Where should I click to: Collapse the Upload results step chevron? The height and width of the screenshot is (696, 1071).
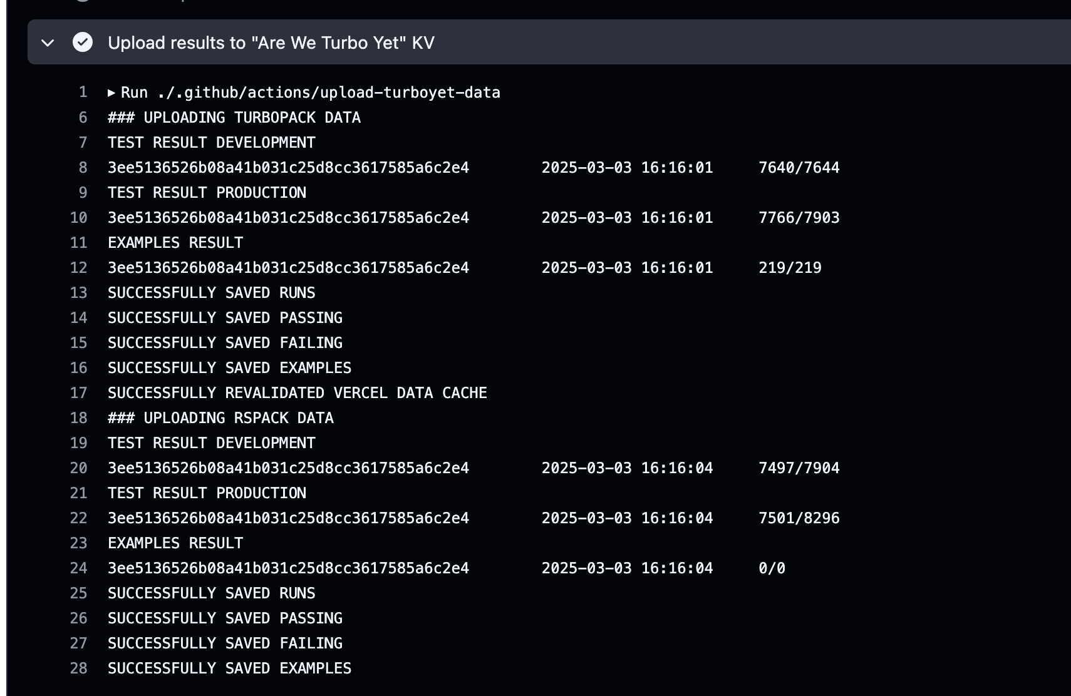point(48,43)
